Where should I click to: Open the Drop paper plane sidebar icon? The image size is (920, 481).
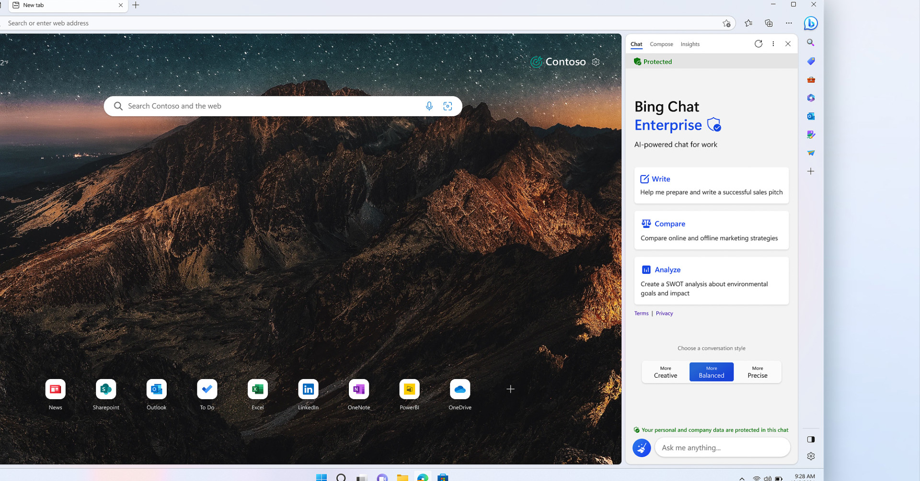coord(811,153)
